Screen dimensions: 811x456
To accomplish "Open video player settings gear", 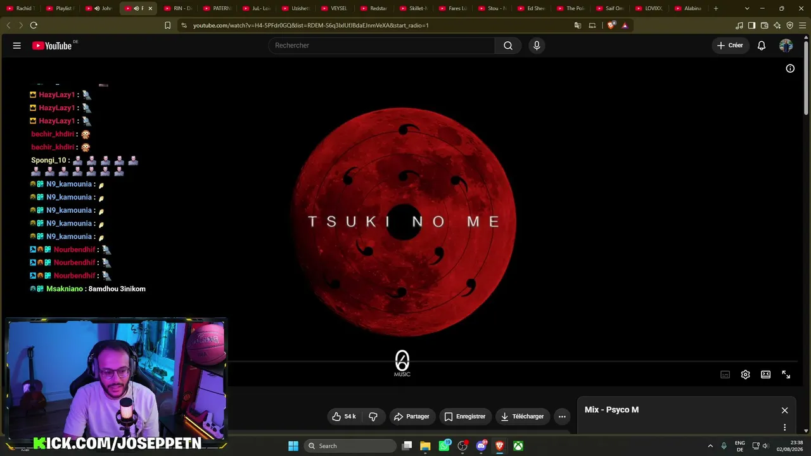I will click(746, 374).
